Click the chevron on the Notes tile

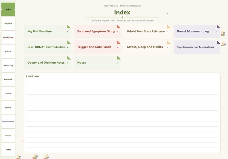[117, 63]
